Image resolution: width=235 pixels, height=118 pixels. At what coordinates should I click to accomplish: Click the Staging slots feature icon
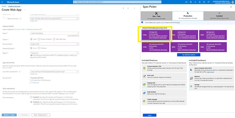[x=144, y=85]
